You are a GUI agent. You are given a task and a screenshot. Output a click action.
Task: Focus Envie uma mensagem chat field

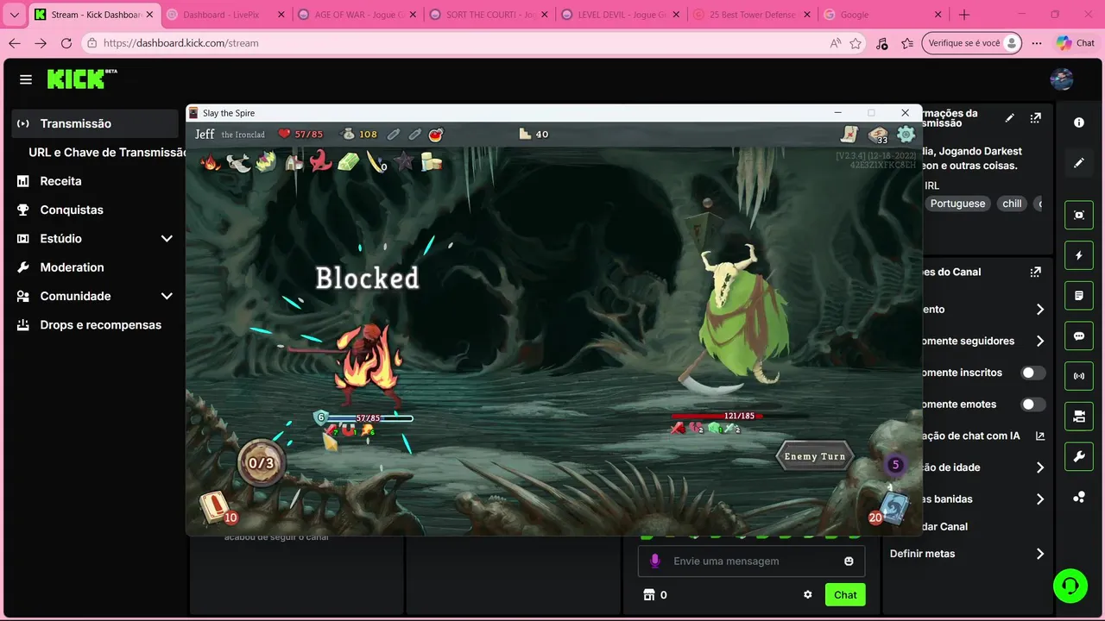pyautogui.click(x=751, y=561)
